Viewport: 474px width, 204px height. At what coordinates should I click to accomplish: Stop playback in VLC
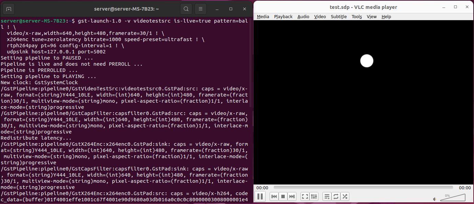(283, 196)
